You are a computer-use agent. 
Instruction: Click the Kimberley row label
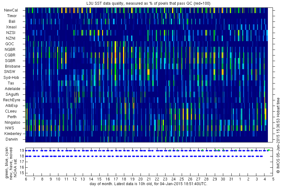[x=13, y=134]
